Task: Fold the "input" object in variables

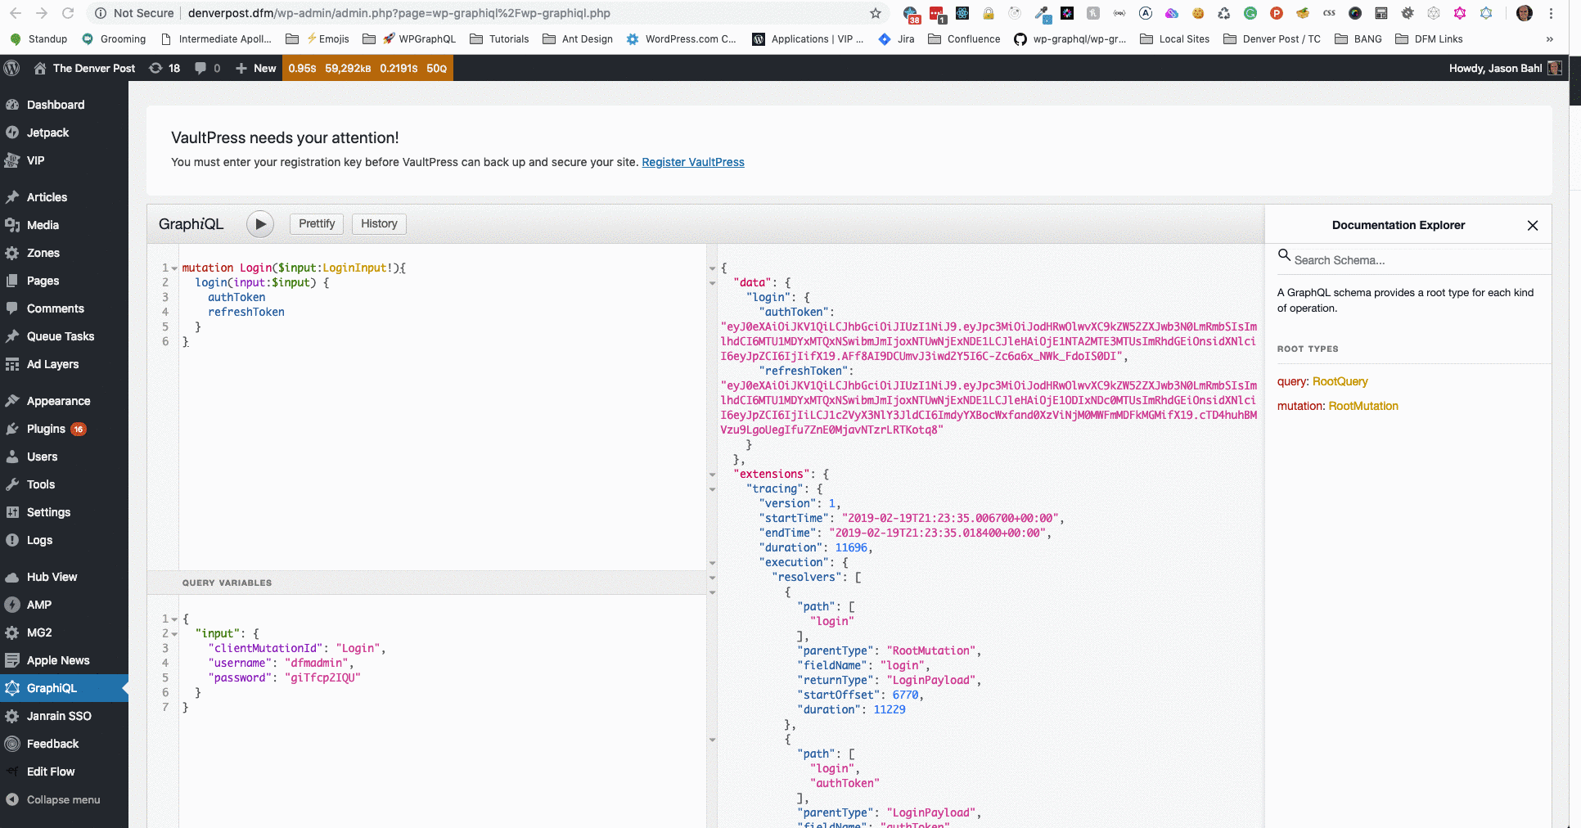Action: click(174, 634)
